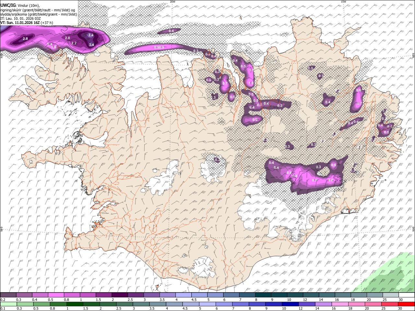Click the '2.2' value on the map

pyautogui.click(x=74, y=43)
